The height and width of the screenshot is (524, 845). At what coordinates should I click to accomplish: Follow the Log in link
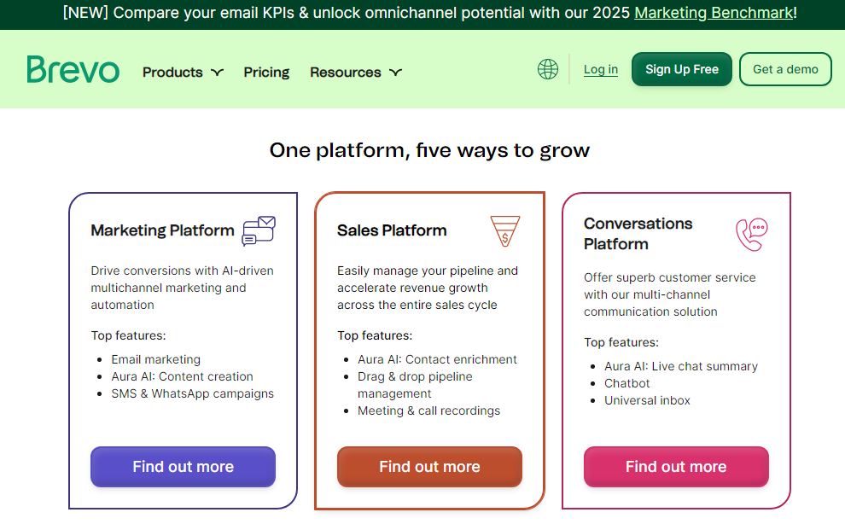(x=600, y=69)
